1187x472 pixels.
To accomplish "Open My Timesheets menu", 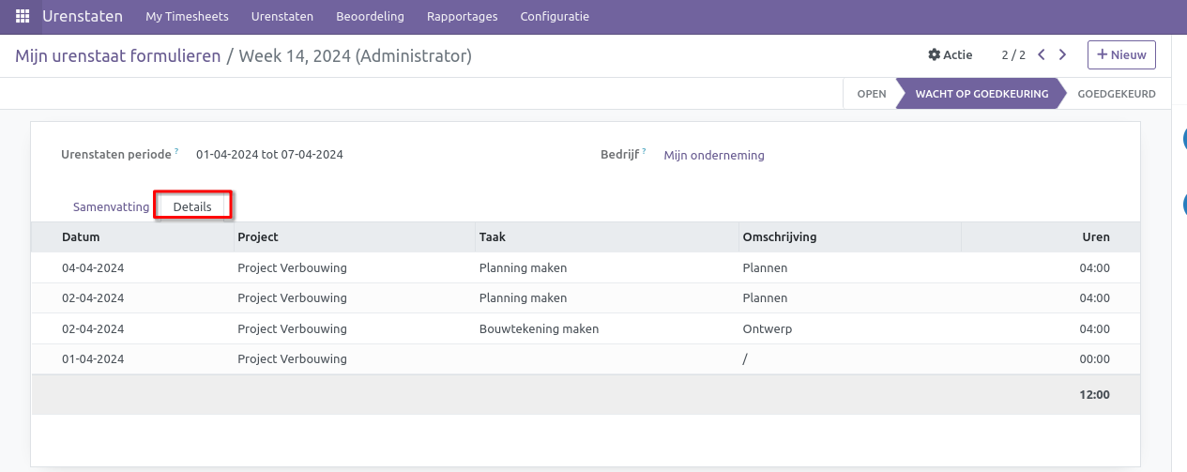I will [x=187, y=17].
